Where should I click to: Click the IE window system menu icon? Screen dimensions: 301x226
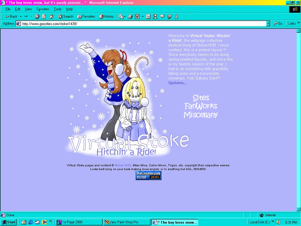click(x=3, y=3)
